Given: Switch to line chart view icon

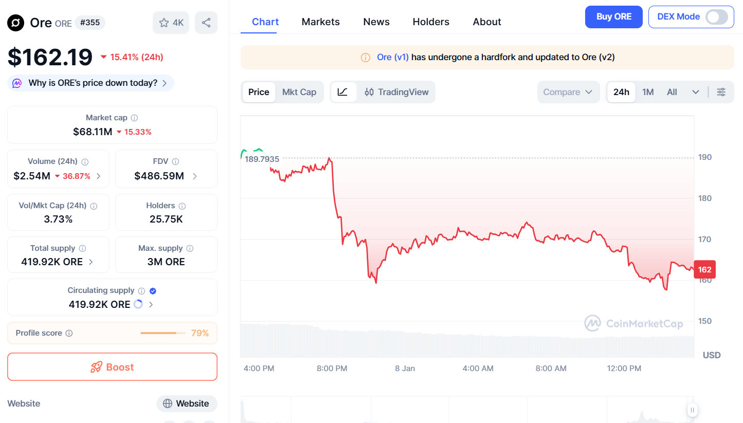Looking at the screenshot, I should click(x=343, y=92).
